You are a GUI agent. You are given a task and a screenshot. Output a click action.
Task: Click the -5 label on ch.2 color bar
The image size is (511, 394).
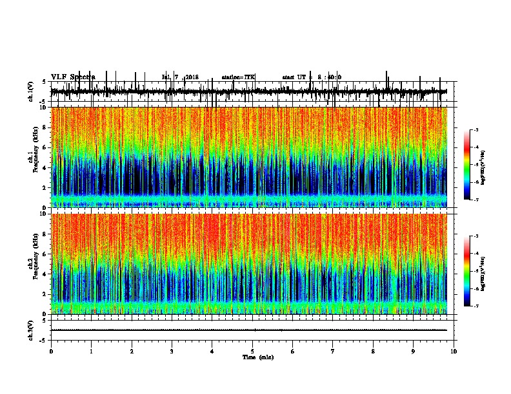476,271
